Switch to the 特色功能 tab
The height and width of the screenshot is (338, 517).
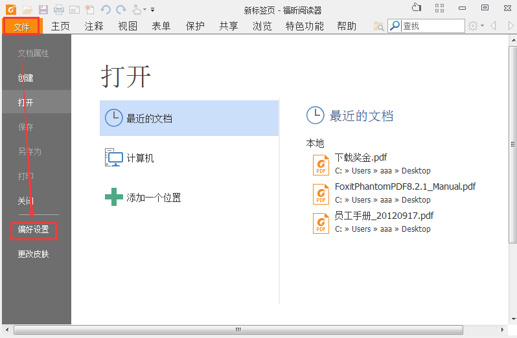(x=304, y=26)
